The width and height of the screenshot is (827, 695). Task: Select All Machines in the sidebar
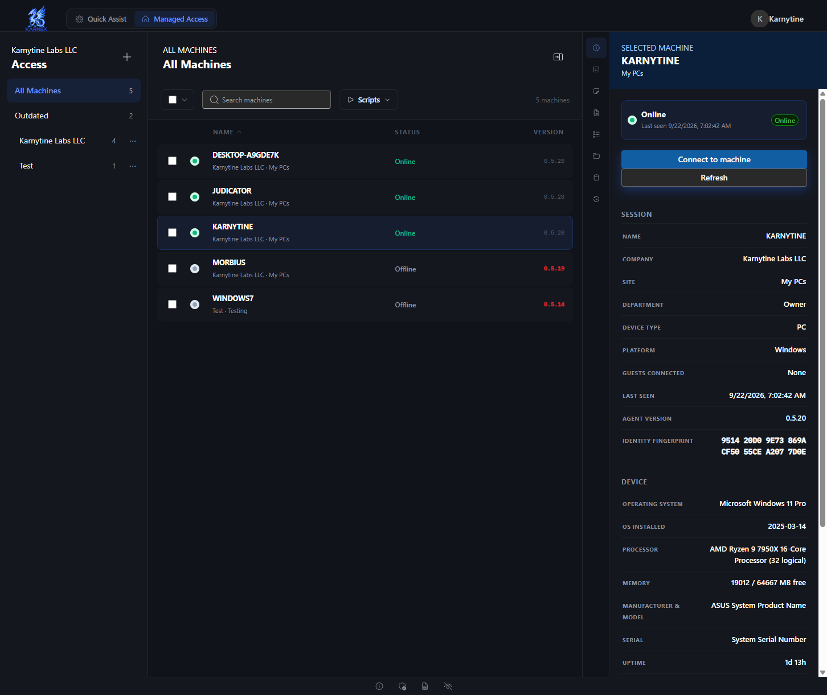point(73,91)
